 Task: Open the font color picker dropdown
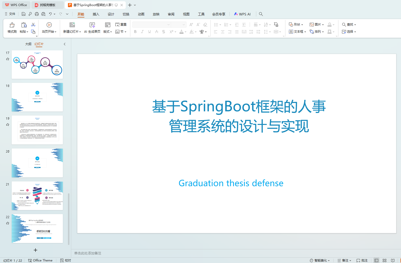(186, 32)
